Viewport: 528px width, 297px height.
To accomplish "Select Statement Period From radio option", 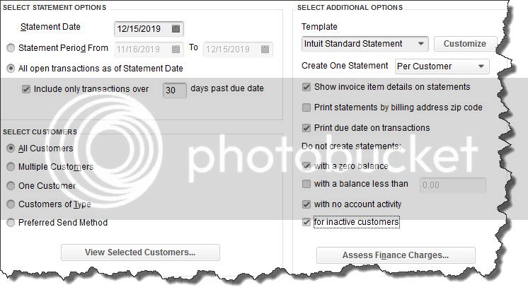I will 11,48.
